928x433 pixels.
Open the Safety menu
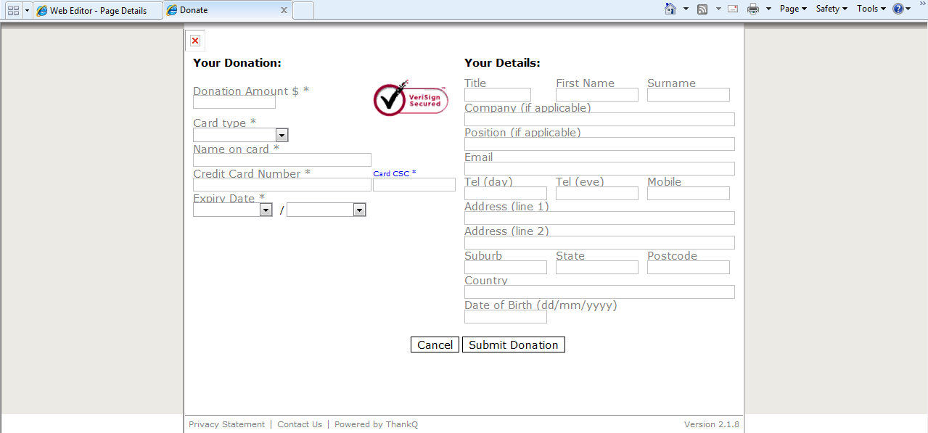831,9
